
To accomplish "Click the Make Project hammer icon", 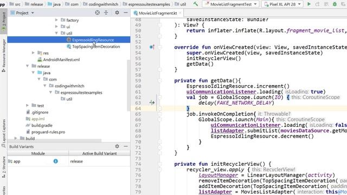I will tap(195, 4).
